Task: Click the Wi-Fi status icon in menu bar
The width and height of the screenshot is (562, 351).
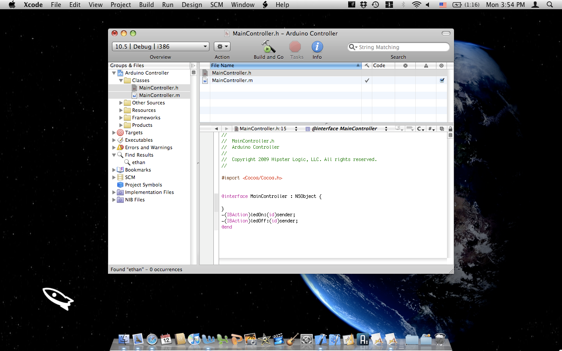Action: [416, 5]
